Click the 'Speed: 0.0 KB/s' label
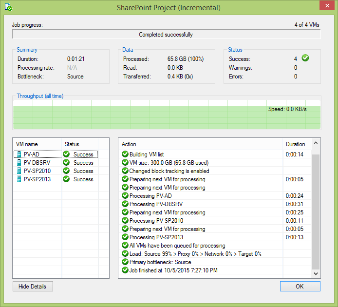Screen dimensions: 338x307 [x=287, y=109]
